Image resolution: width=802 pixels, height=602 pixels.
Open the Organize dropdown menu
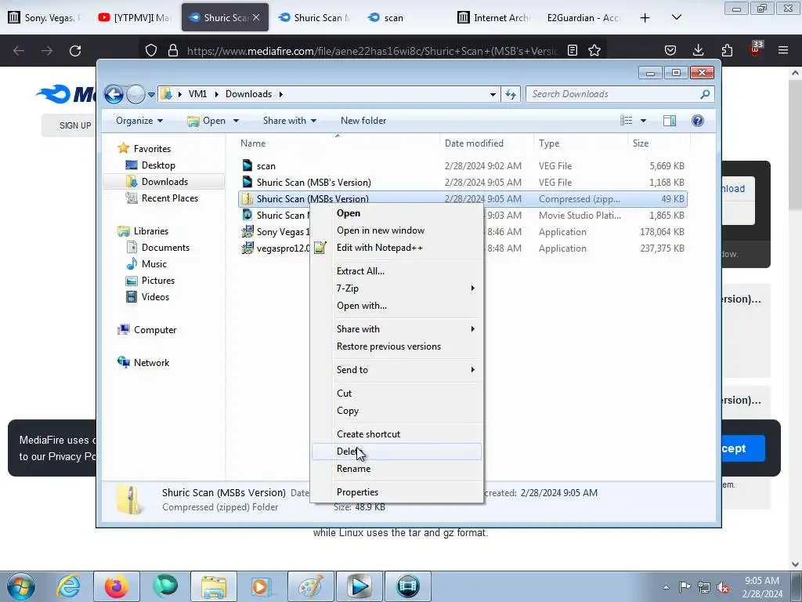coord(139,121)
